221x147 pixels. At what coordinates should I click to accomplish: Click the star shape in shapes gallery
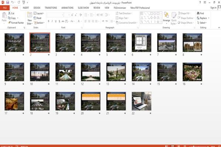click(x=158, y=22)
